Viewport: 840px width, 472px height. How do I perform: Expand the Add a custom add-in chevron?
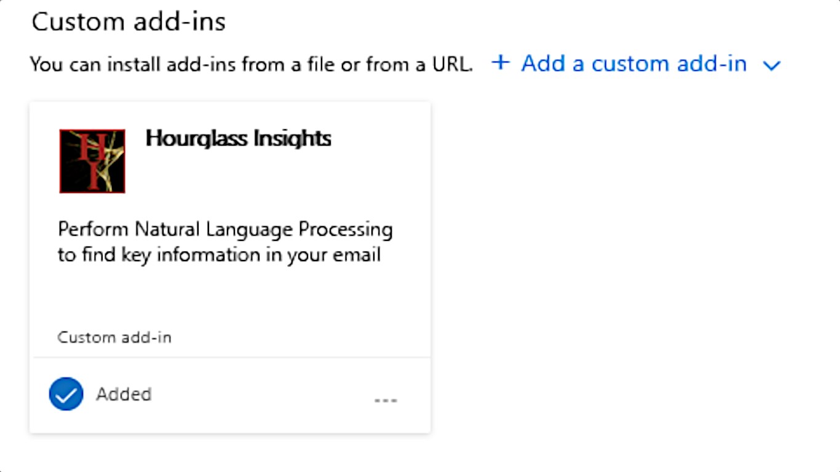(771, 65)
